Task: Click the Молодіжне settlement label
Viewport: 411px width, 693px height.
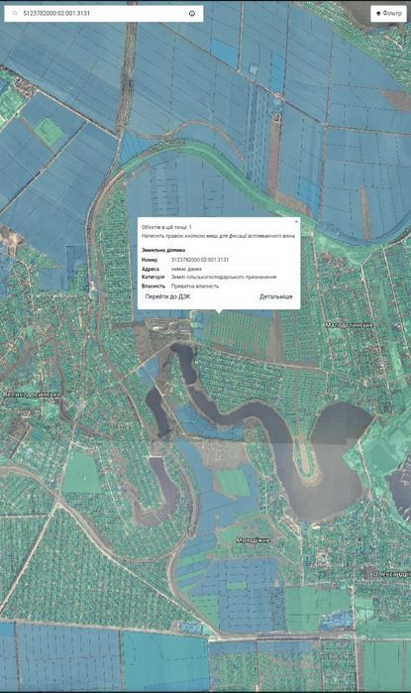Action: tap(253, 540)
